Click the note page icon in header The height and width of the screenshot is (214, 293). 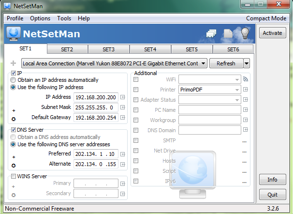(228, 33)
